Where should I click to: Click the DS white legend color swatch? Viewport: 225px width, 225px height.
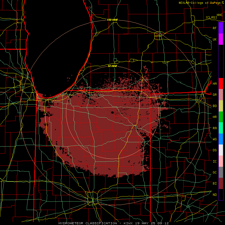(221, 150)
